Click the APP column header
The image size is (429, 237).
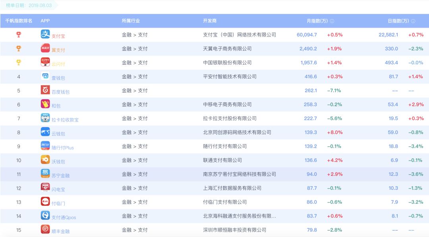click(45, 21)
